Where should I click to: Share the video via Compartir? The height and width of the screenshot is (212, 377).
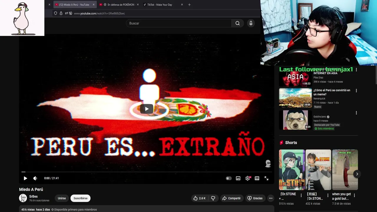pos(232,198)
